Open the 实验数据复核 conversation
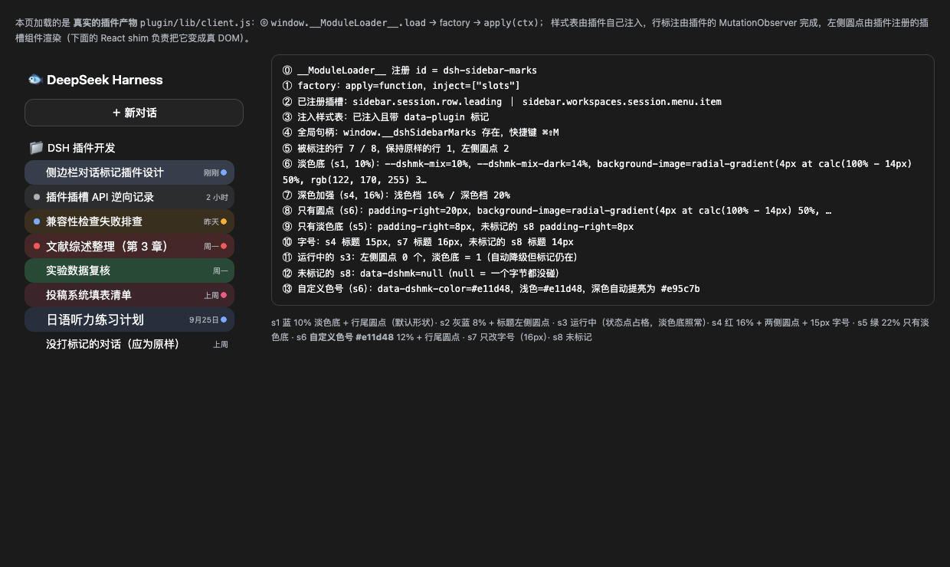The width and height of the screenshot is (950, 567). pyautogui.click(x=129, y=270)
